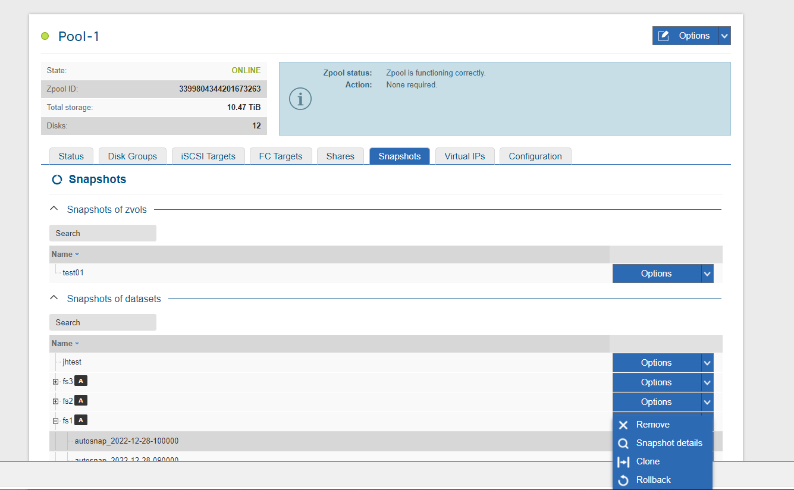The height and width of the screenshot is (490, 794).
Task: Click Zpool ID 3399804344201673263
Action: coord(220,89)
